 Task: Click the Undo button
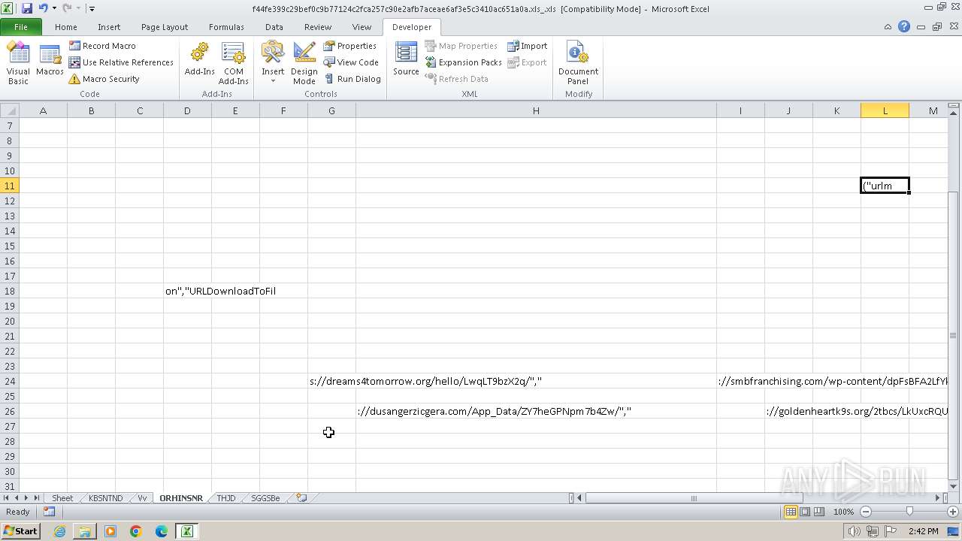(43, 8)
